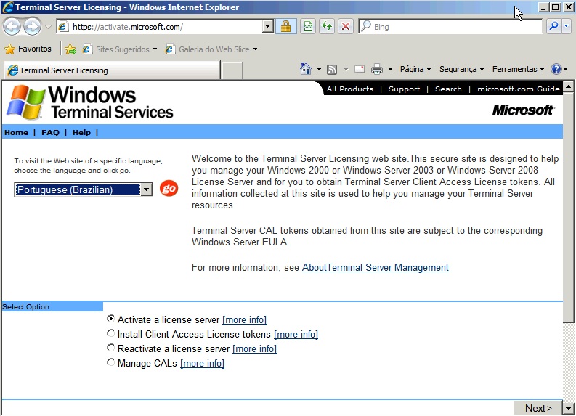Open the microsoft.com Guide link

pyautogui.click(x=519, y=89)
